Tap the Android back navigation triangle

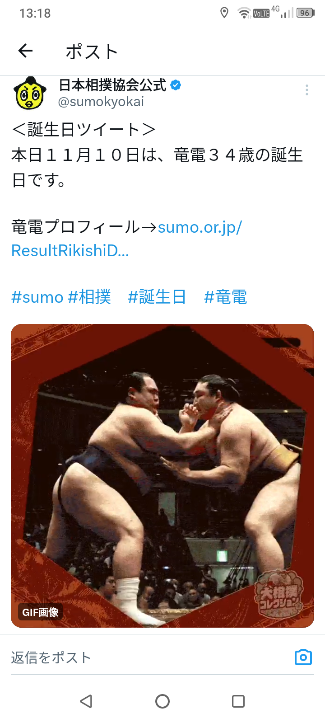(x=86, y=701)
